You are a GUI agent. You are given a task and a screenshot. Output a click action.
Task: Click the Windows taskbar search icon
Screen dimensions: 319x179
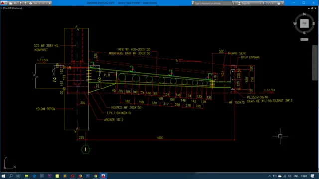(11, 176)
